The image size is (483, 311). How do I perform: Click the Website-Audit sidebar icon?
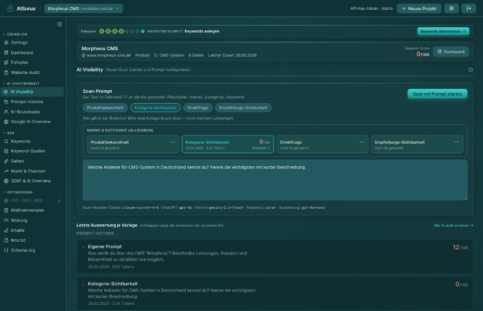[6, 72]
